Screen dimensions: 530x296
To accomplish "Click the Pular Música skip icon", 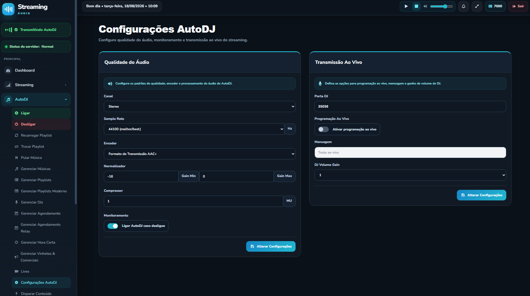I will 16,158.
